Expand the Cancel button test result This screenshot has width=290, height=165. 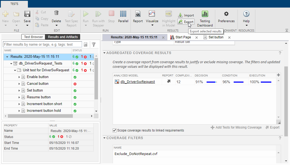[19, 84]
